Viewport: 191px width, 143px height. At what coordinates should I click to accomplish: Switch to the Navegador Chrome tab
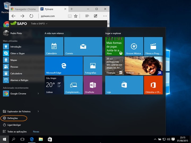pos(24,9)
